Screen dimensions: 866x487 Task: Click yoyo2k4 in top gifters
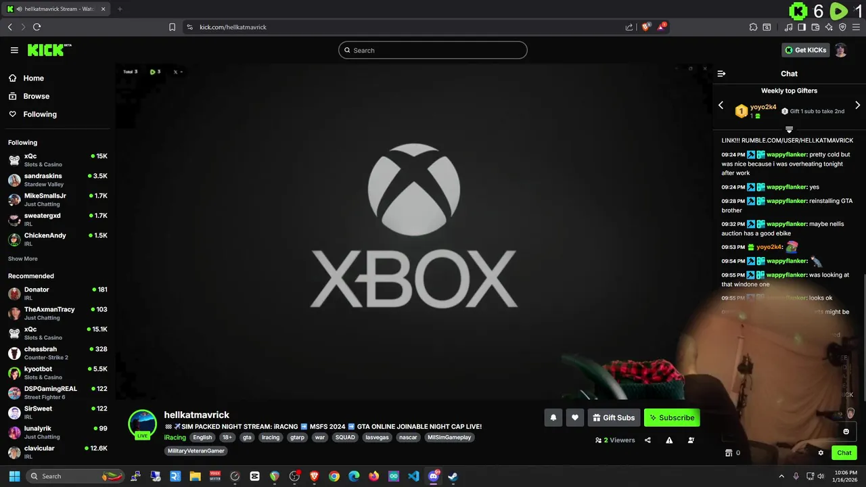763,107
